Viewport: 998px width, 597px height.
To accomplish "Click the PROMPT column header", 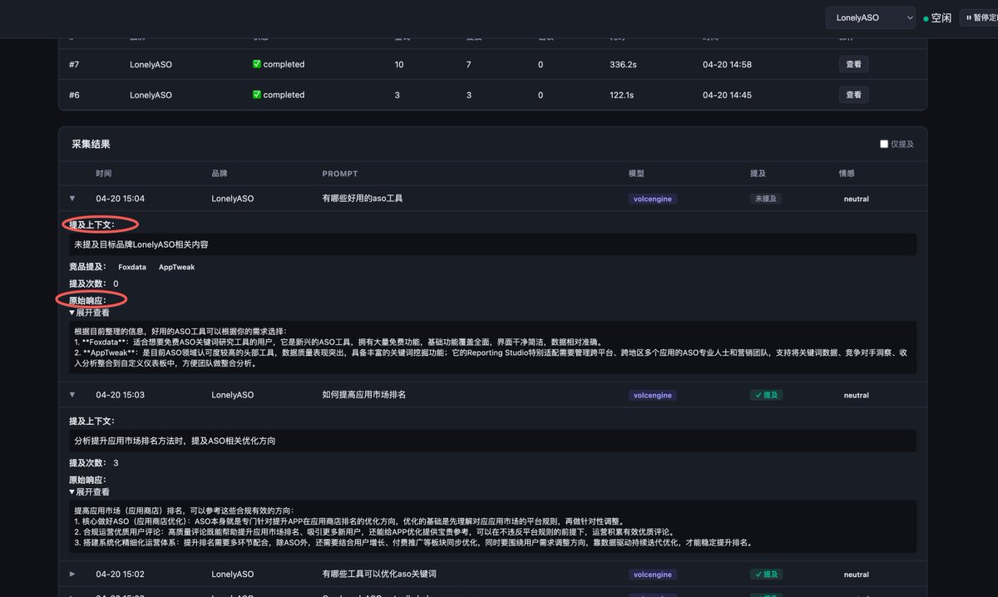I will click(339, 174).
